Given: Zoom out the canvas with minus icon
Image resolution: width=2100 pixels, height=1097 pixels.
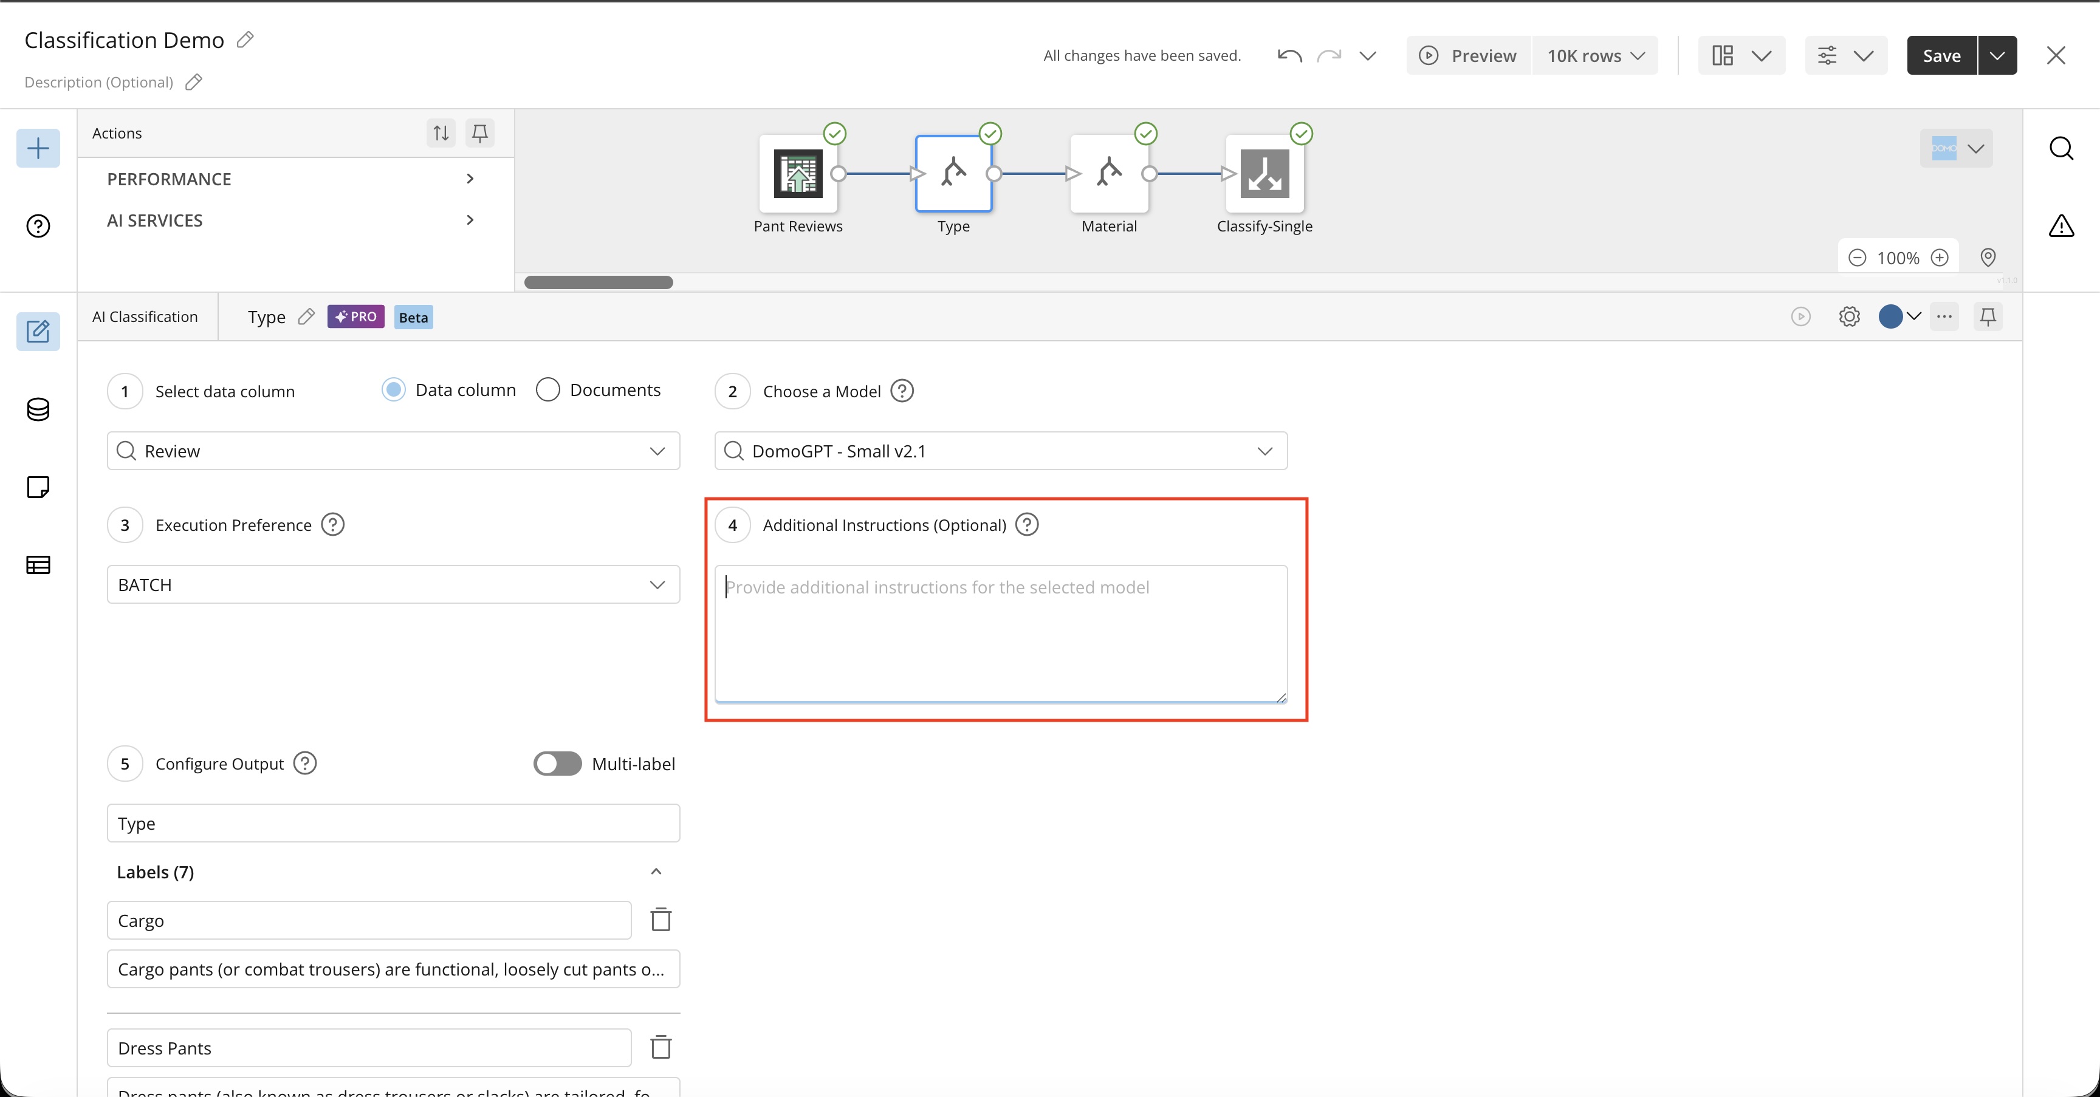Looking at the screenshot, I should pos(1857,258).
